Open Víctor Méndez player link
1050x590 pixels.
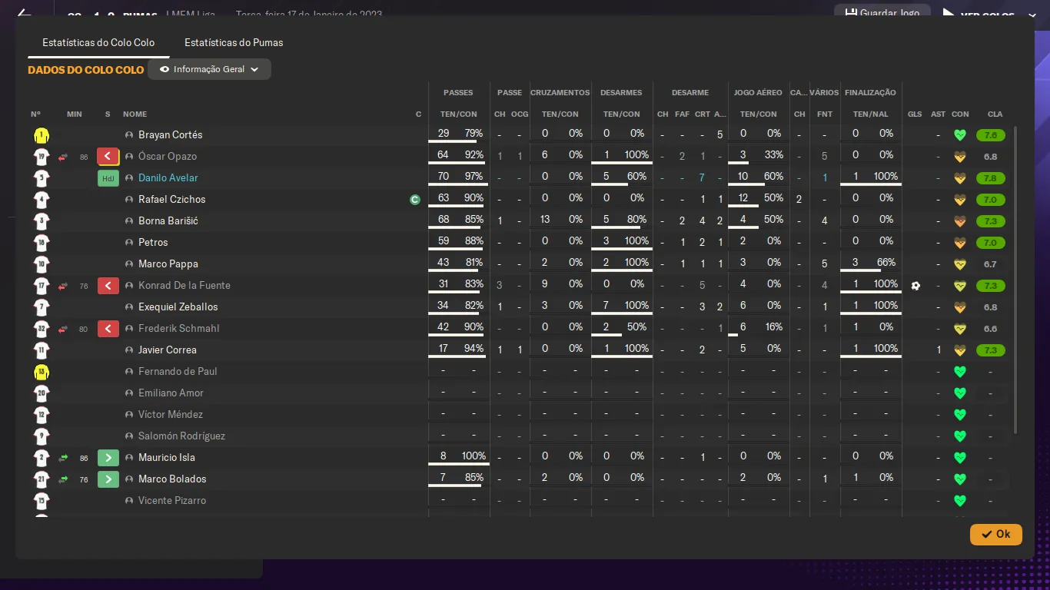pos(171,415)
